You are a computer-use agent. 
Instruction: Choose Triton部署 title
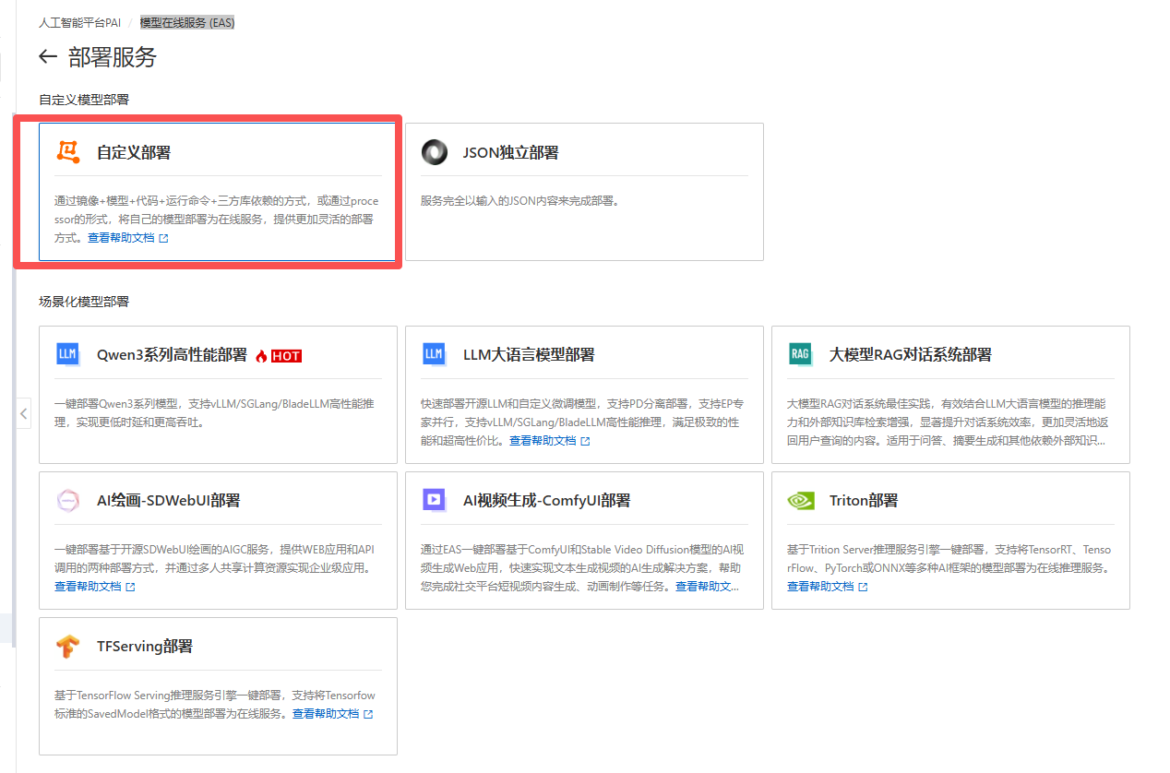863,501
